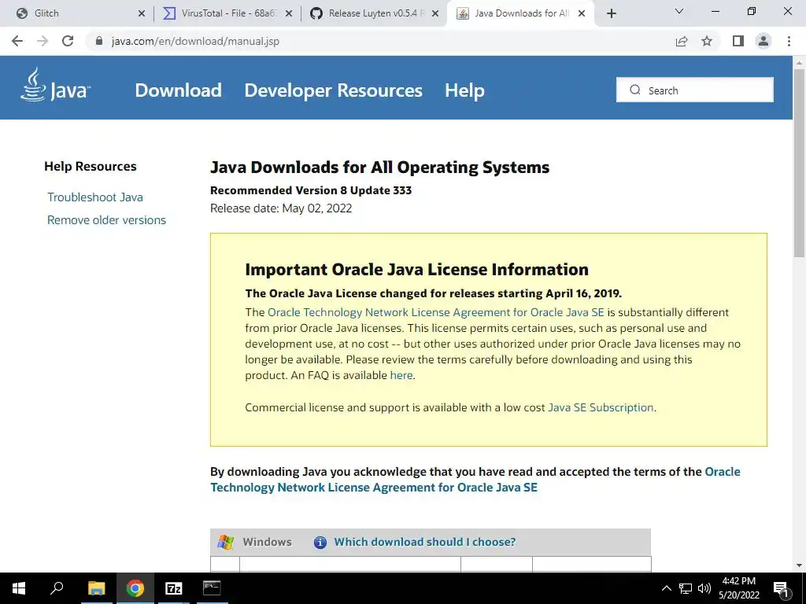Close the Java Downloads tab

pos(582,14)
